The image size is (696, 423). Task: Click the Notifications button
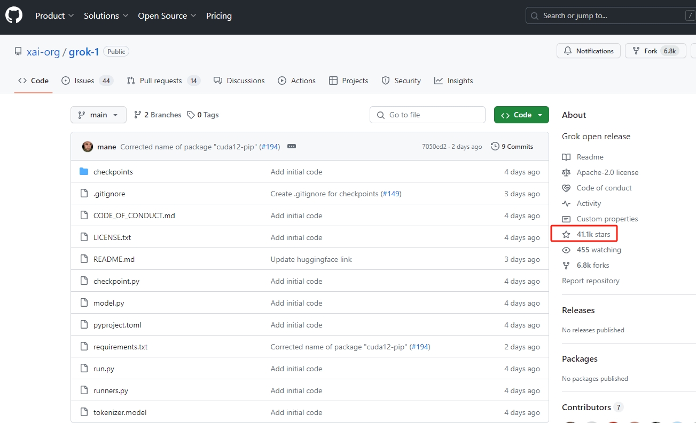pos(589,51)
